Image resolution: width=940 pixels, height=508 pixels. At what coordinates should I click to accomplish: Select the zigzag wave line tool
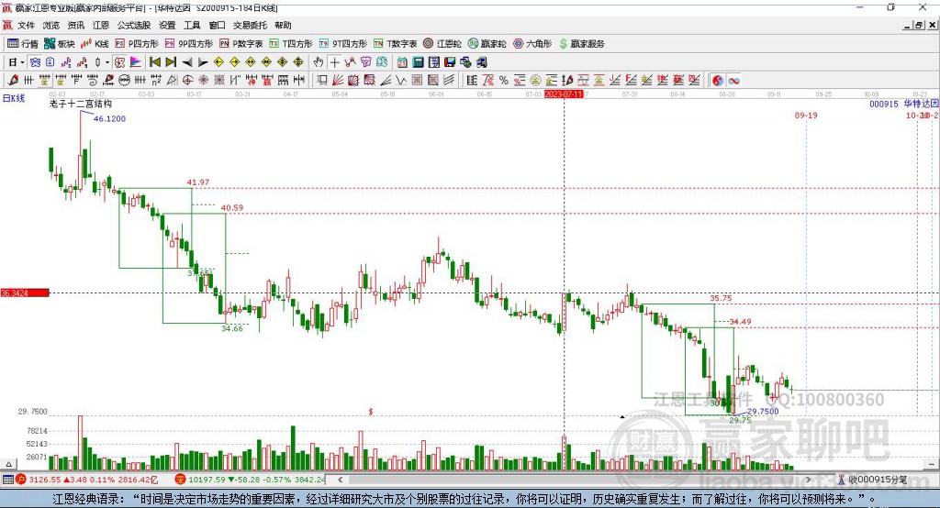click(401, 80)
